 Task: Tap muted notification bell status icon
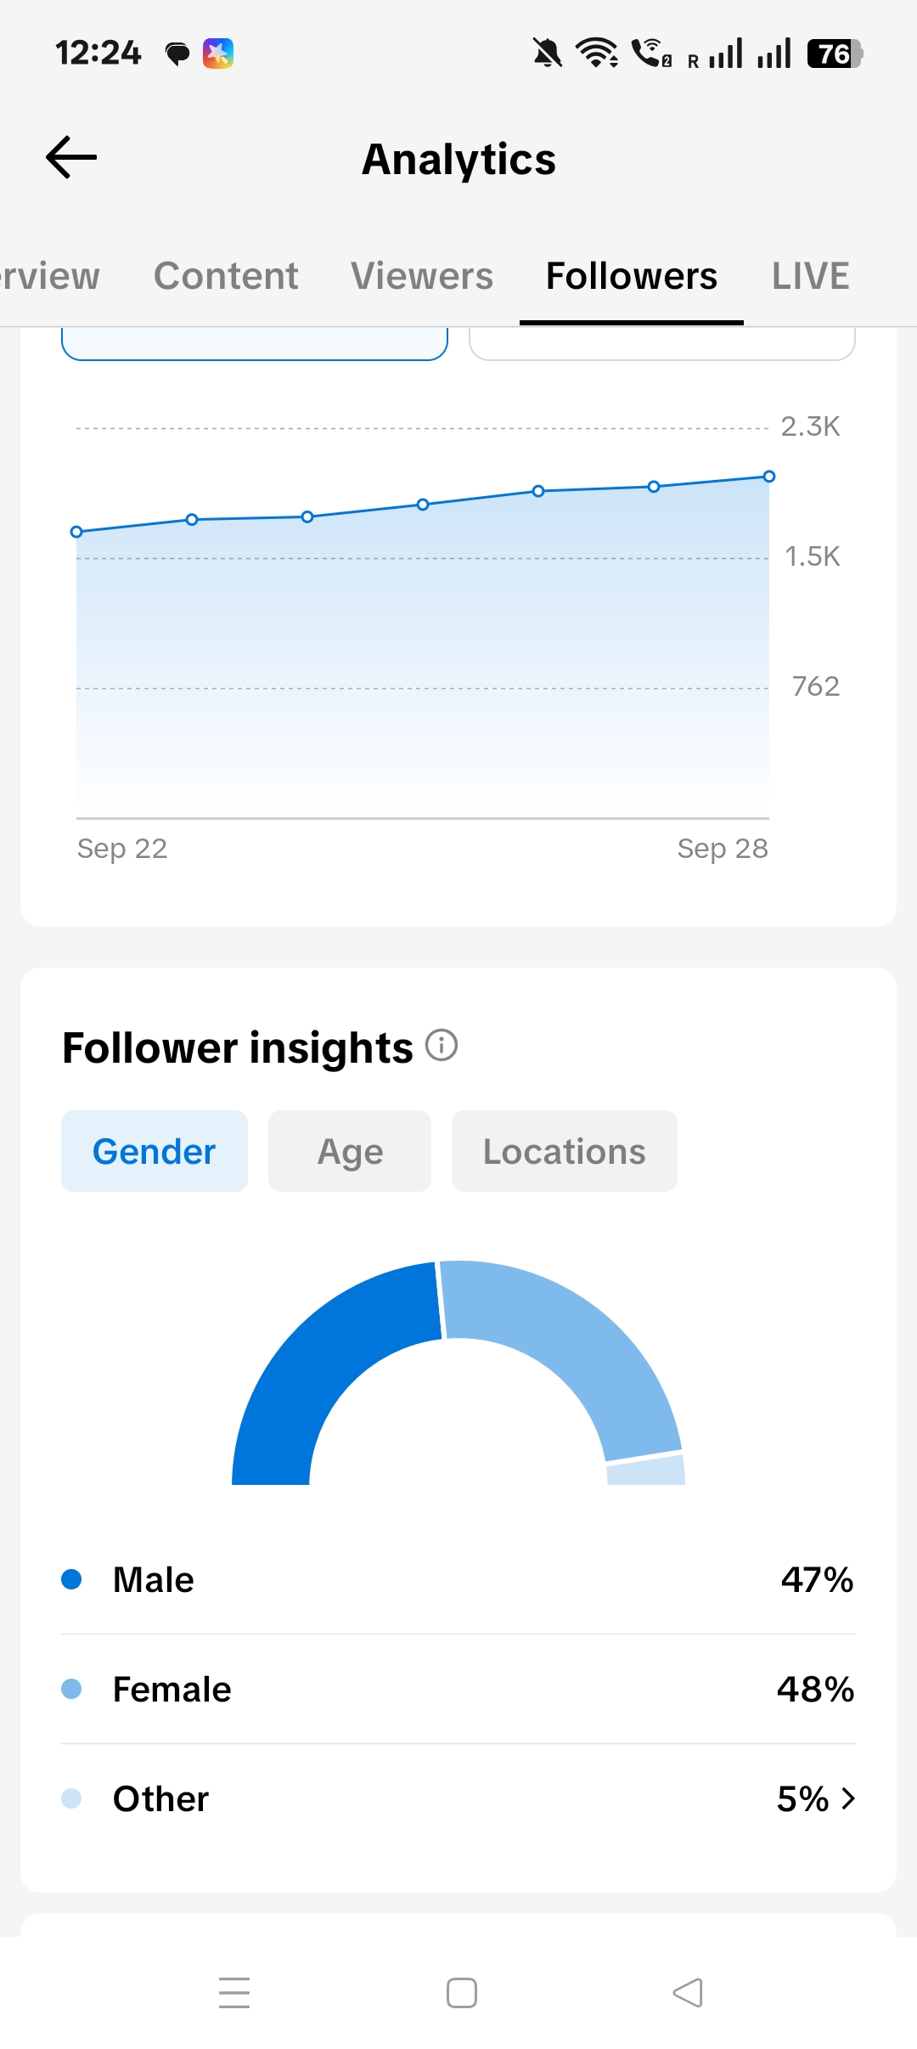pos(548,53)
